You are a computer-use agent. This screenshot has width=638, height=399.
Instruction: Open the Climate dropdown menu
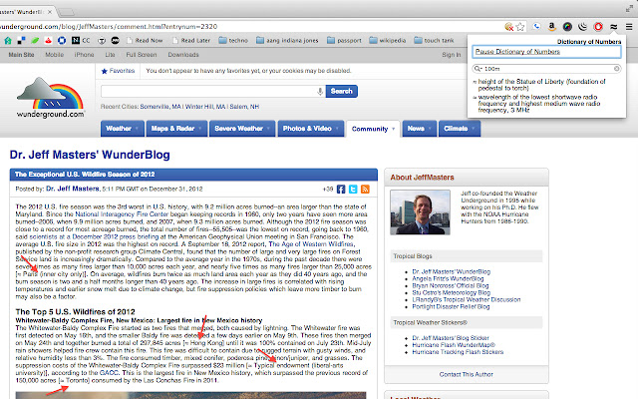[460, 129]
